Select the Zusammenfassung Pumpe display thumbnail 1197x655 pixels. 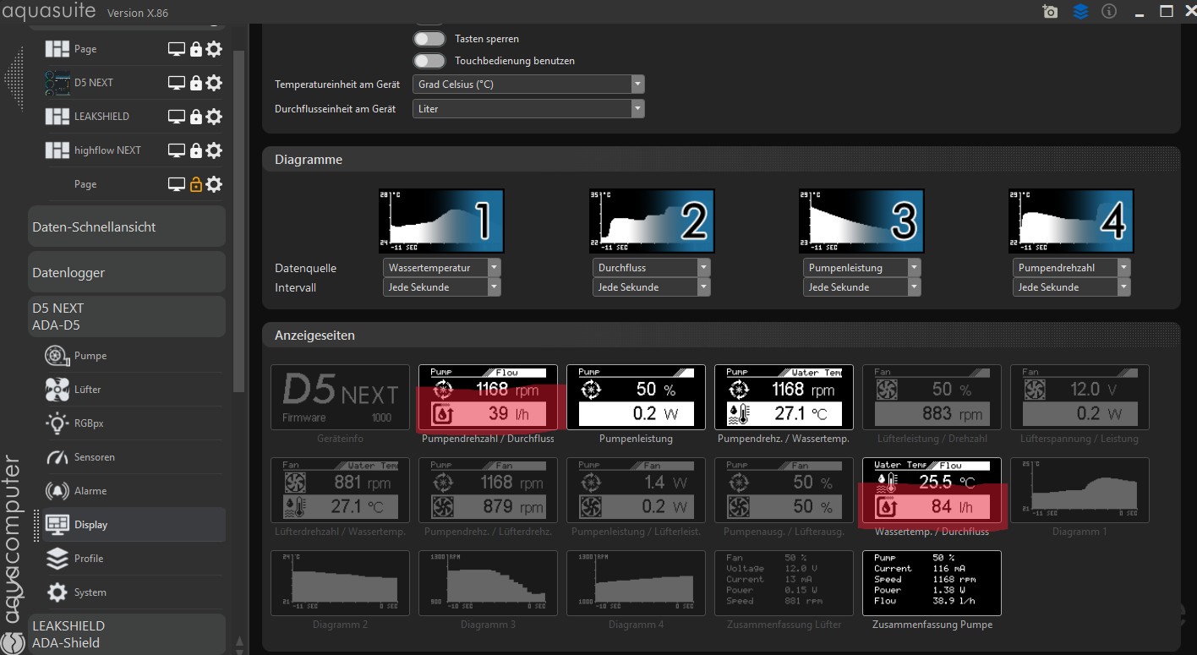tap(931, 584)
